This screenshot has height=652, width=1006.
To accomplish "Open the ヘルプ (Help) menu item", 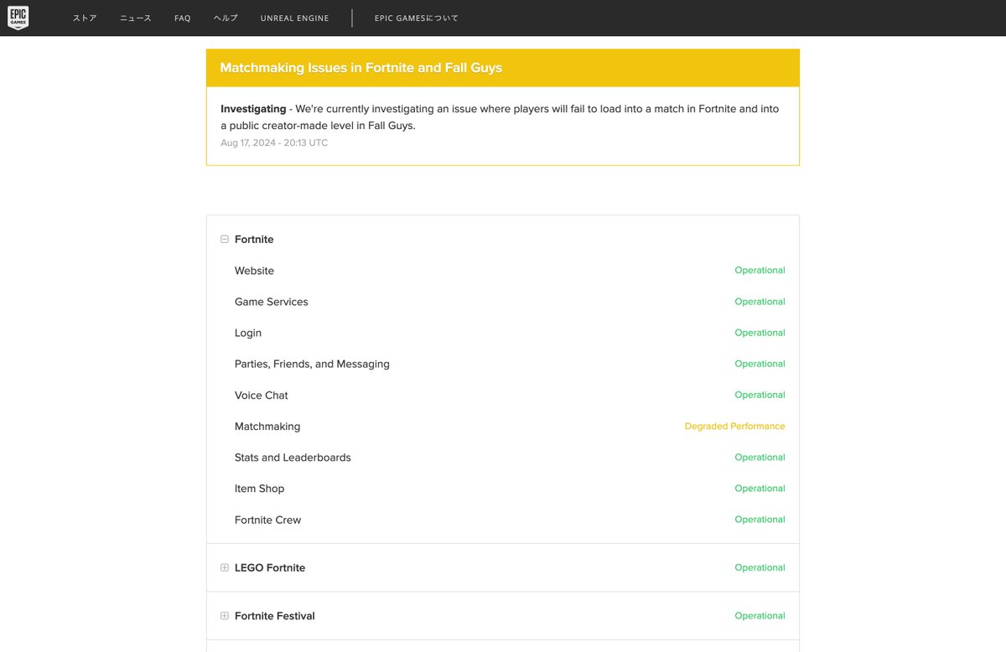I will click(x=226, y=18).
